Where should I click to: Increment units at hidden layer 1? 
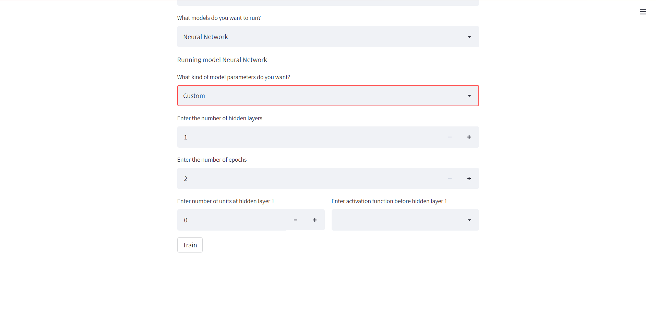coord(315,220)
